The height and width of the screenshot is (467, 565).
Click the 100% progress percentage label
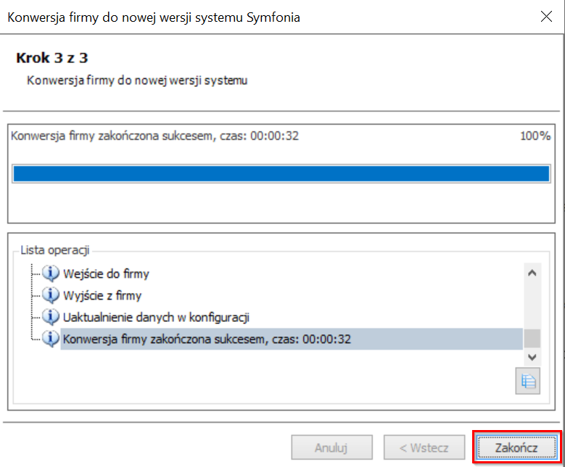click(535, 136)
